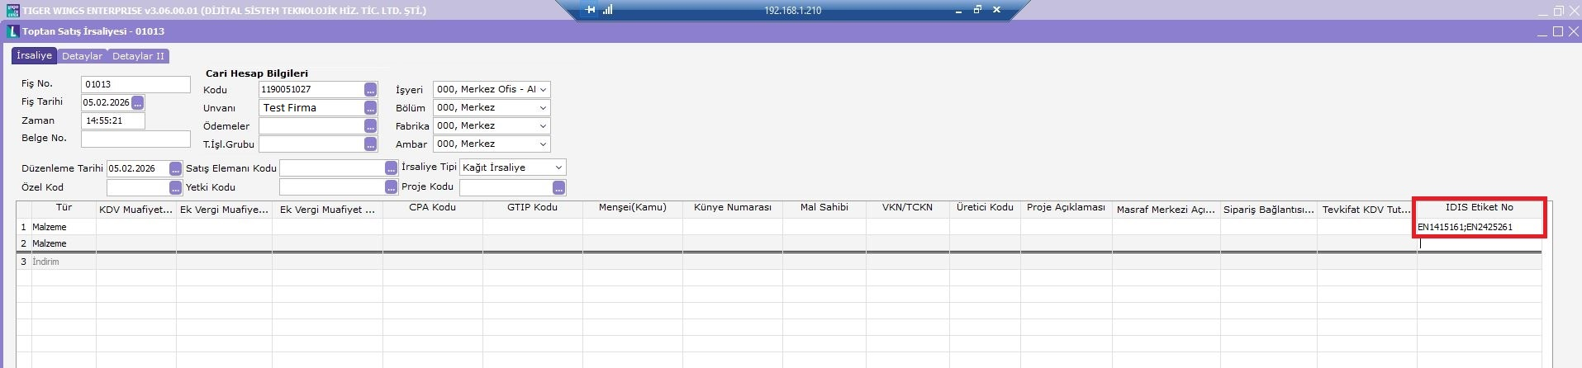Expand the Bölüm dropdown
This screenshot has height=368, width=1582.
(x=543, y=108)
